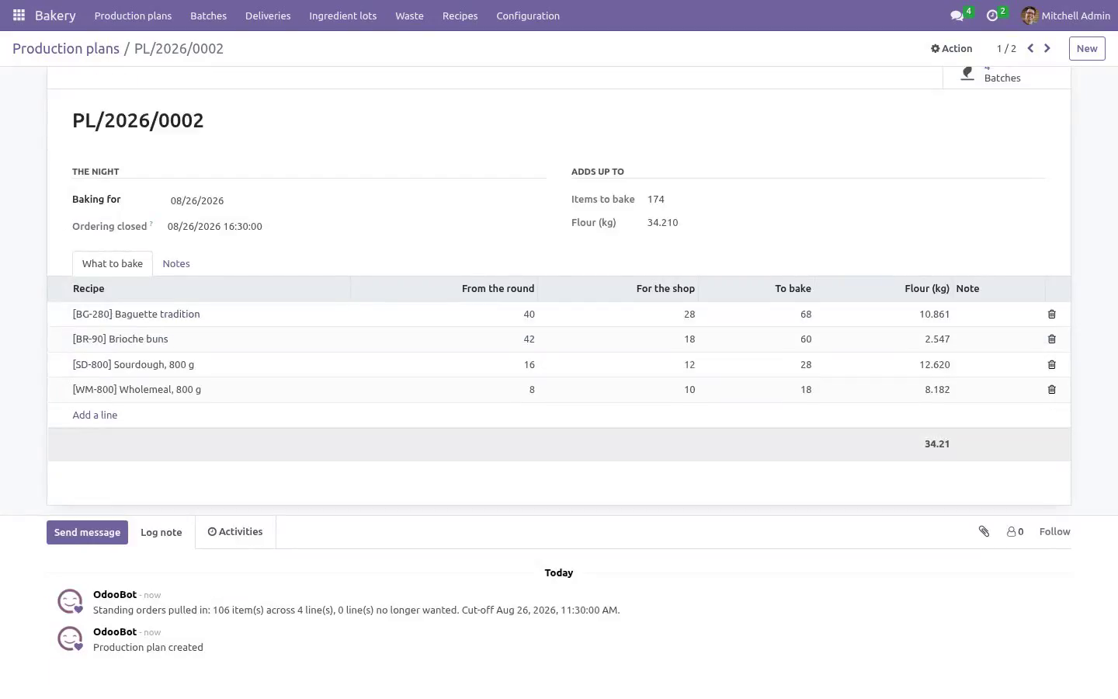Open Production plans menu
The height and width of the screenshot is (699, 1118).
click(133, 16)
